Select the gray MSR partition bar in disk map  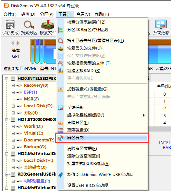[41, 51]
